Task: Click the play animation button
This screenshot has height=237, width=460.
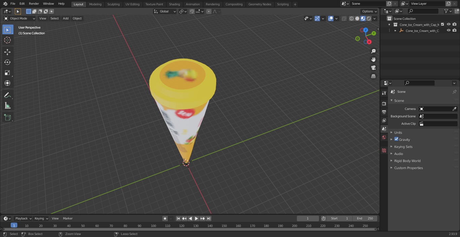Action: click(196, 219)
